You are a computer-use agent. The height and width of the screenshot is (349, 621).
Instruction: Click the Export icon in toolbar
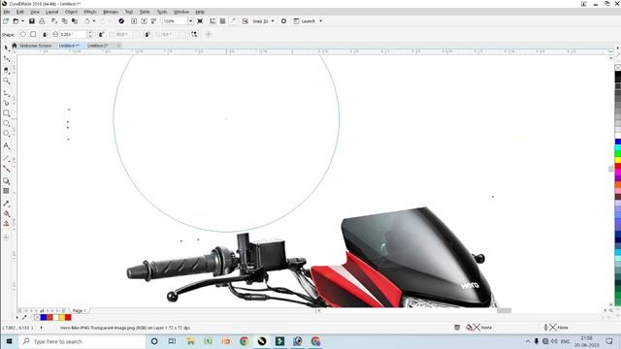tap(145, 21)
